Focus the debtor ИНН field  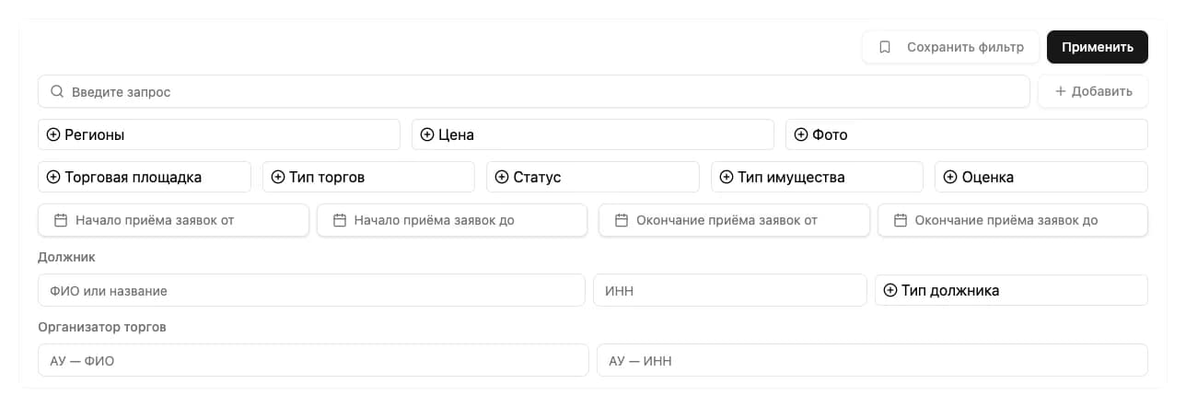(730, 290)
